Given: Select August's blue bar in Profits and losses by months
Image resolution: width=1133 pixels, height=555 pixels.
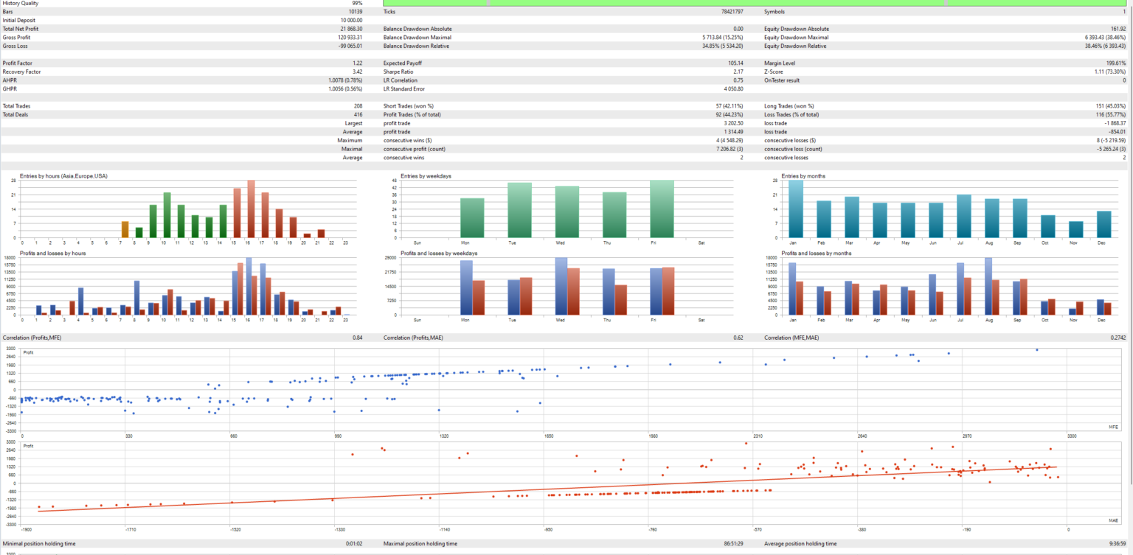Looking at the screenshot, I should 988,286.
